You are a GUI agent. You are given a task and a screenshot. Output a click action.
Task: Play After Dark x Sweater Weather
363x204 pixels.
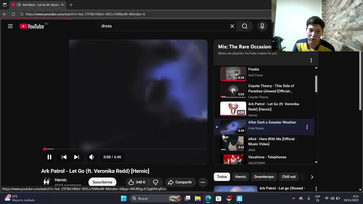pyautogui.click(x=264, y=127)
